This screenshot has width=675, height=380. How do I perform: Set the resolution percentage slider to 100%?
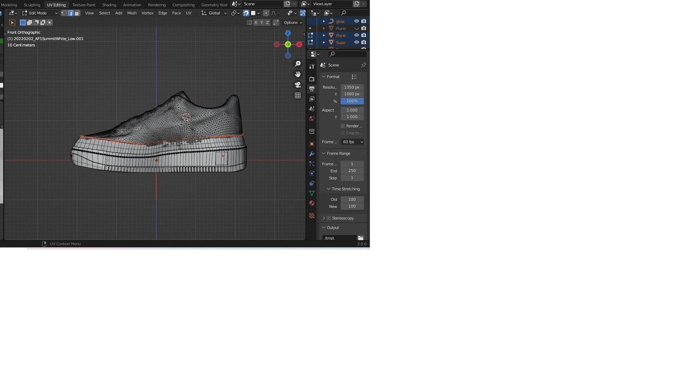tap(352, 101)
